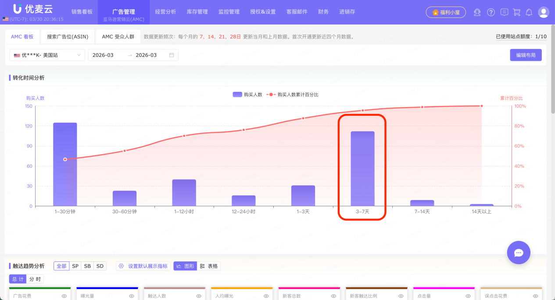Image resolution: width=555 pixels, height=300 pixels.
Task: Open the 广告管理 navigation menu
Action: pos(124,12)
